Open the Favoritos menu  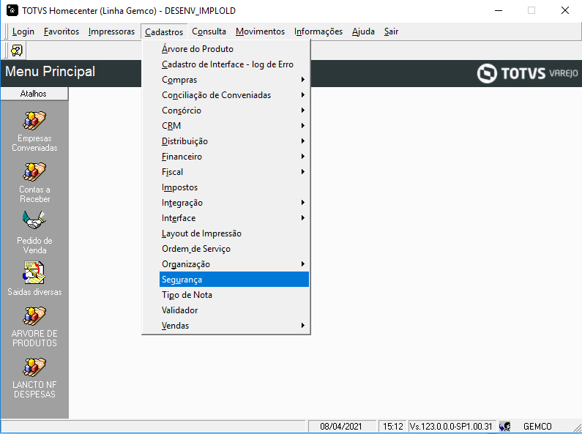point(61,31)
